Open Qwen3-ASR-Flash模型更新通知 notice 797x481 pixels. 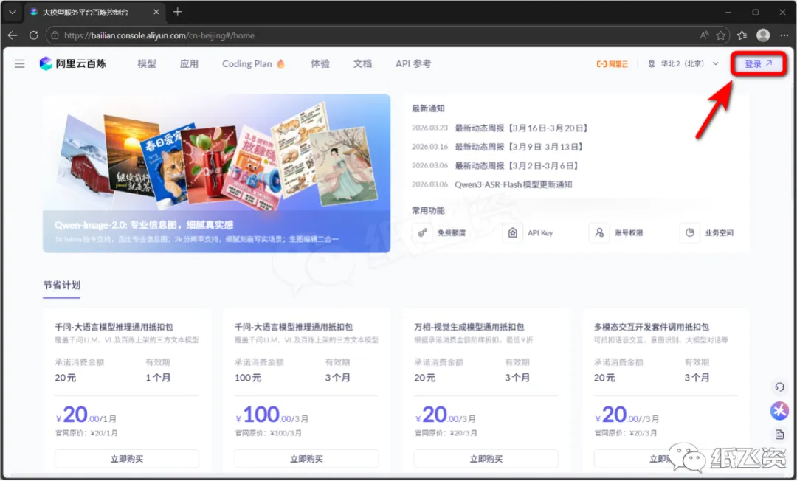tap(514, 184)
